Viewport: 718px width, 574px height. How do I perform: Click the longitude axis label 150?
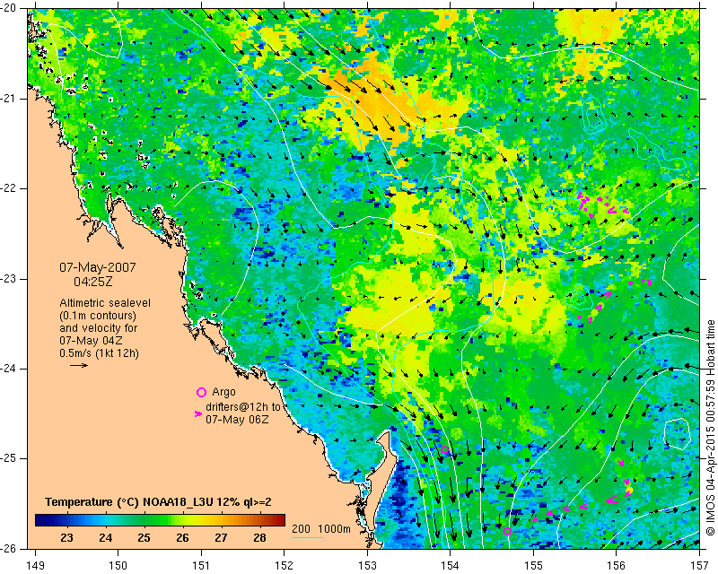[x=118, y=566]
